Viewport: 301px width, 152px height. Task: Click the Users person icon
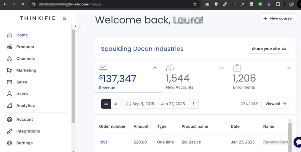pyautogui.click(x=9, y=94)
